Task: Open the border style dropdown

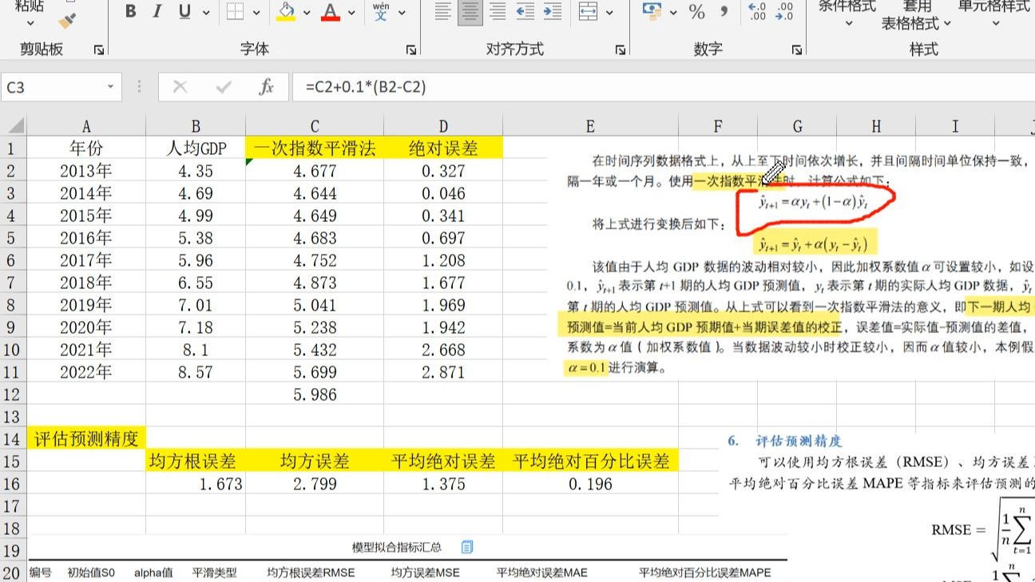Action: 256,13
